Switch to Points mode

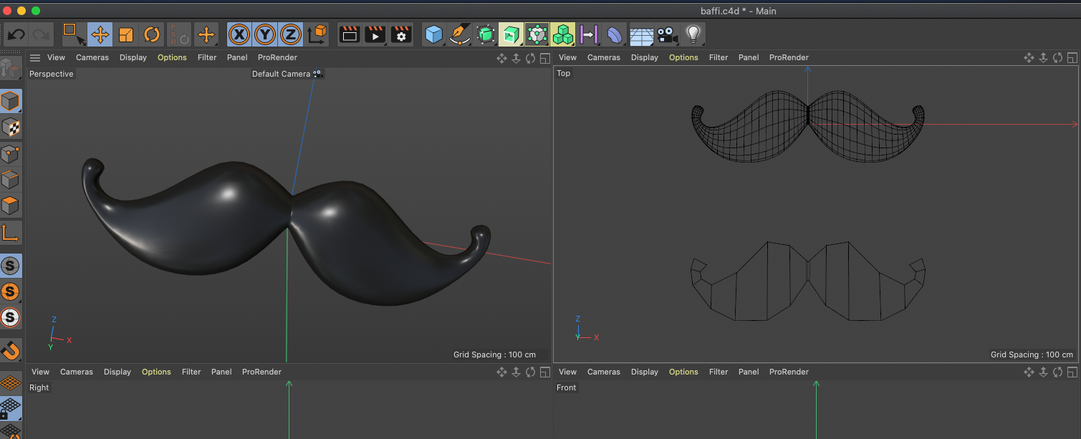(11, 153)
